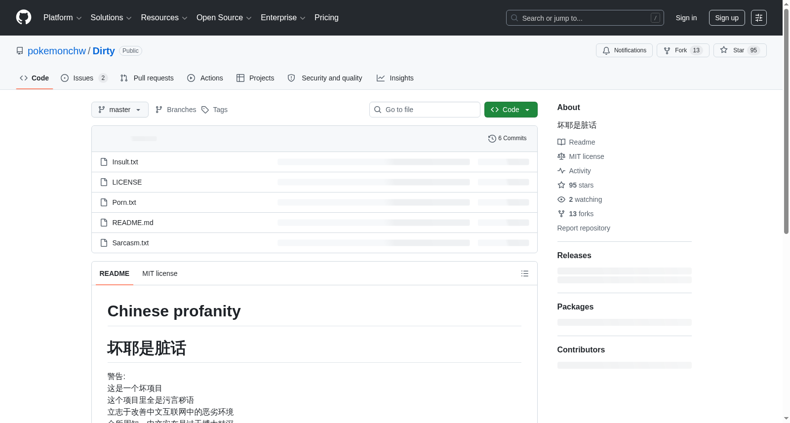This screenshot has width=790, height=423.
Task: Switch to the Issues tab
Action: click(x=84, y=78)
